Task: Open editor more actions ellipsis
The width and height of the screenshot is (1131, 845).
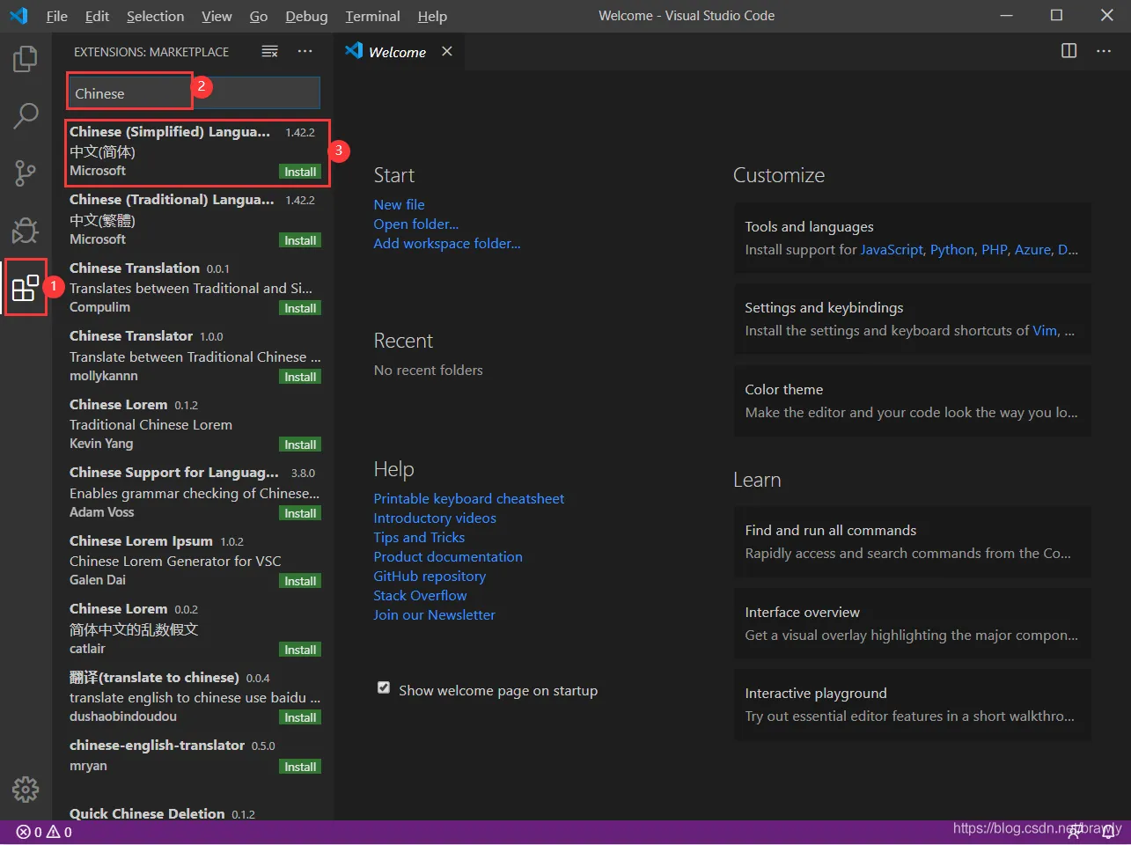Action: 1104,51
